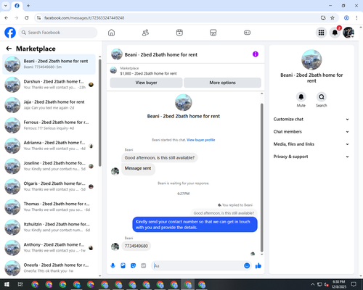363x290 pixels.
Task: Open the Anthony conversation
Action: (49, 247)
